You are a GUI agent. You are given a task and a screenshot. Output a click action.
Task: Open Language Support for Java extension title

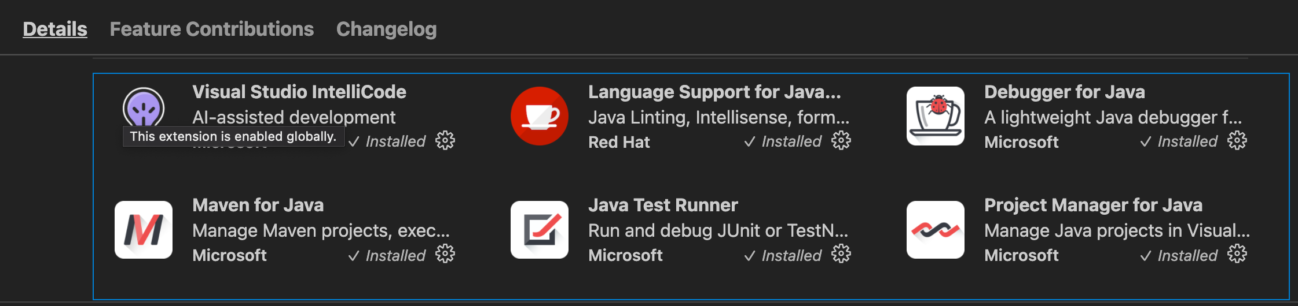[714, 92]
